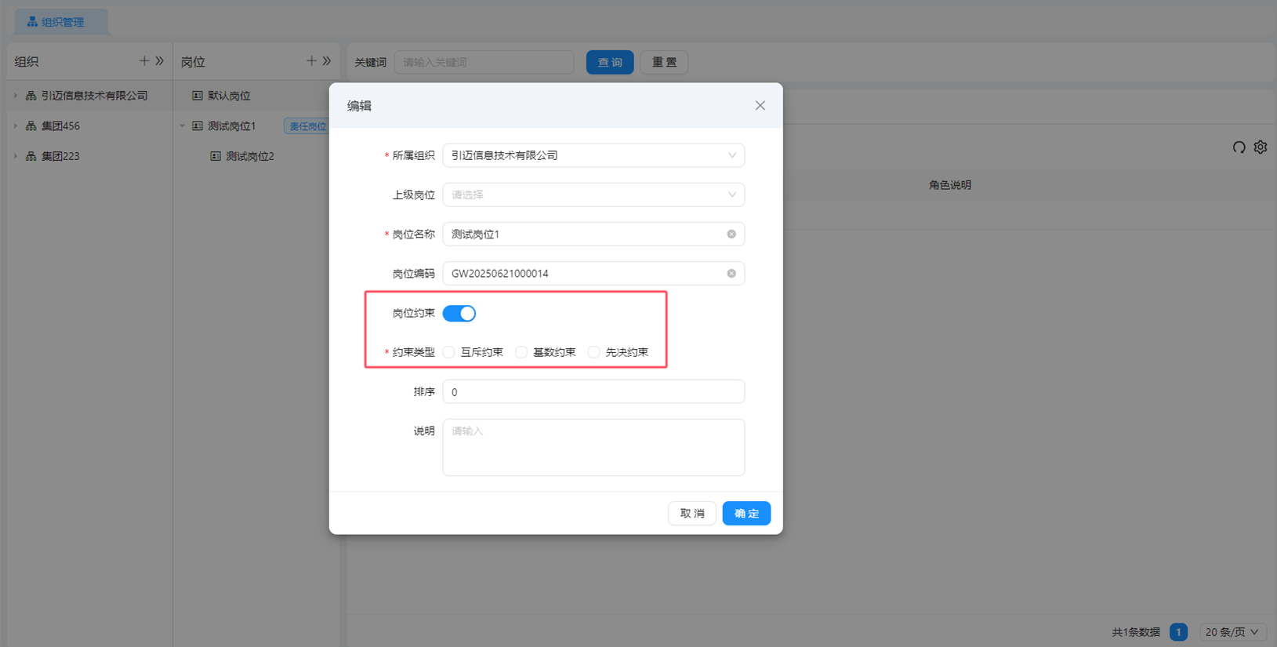Click the 责任岗位 tag beside 测试岗位1
Screen dimensions: 1277x647
(307, 126)
